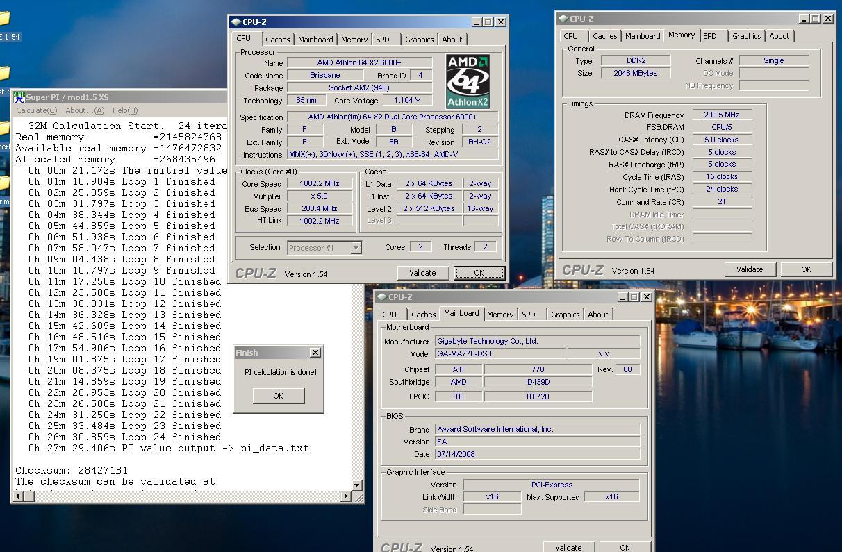
Task: Click Validate in the Mainboard window
Action: pyautogui.click(x=568, y=546)
